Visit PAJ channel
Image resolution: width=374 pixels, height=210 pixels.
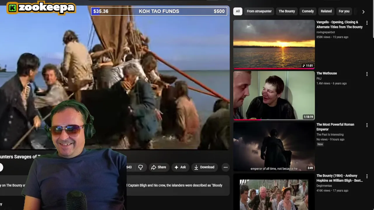tap(319, 78)
